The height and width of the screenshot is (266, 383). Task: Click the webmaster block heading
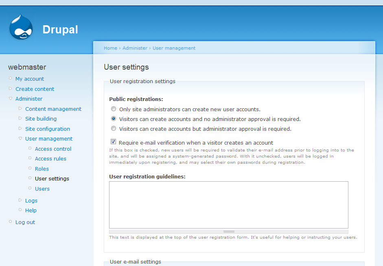click(x=27, y=67)
